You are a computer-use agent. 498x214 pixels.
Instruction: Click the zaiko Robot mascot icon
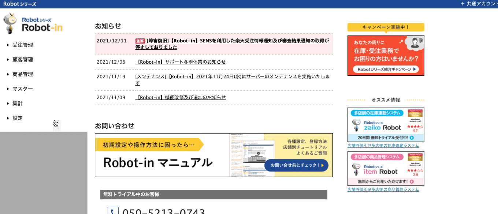[x=356, y=124]
